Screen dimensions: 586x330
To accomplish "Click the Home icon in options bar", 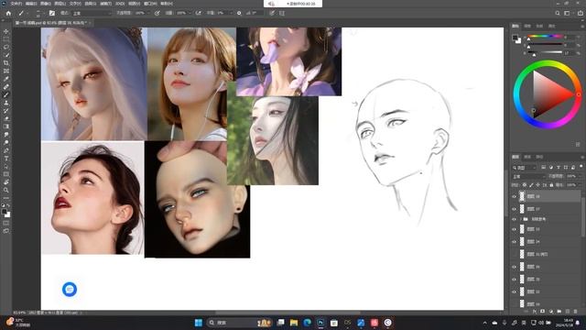I will click(x=8, y=13).
